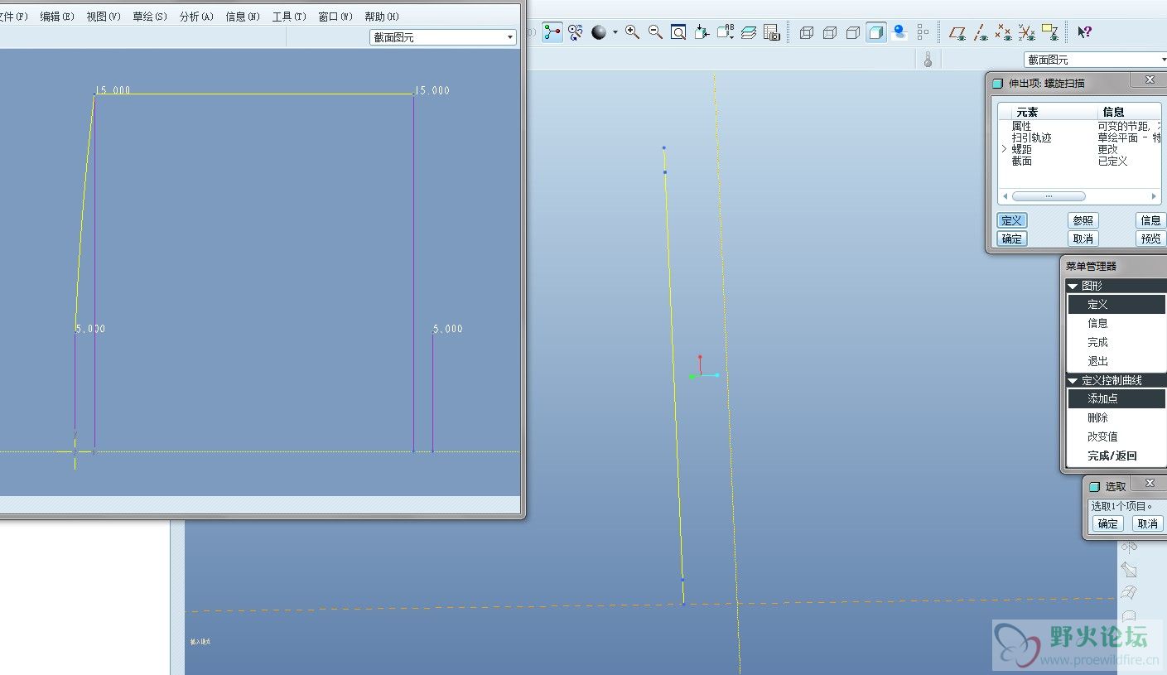Screen dimensions: 1167x675
Task: Select 改变值 in the menu manager
Action: [x=1116, y=436]
